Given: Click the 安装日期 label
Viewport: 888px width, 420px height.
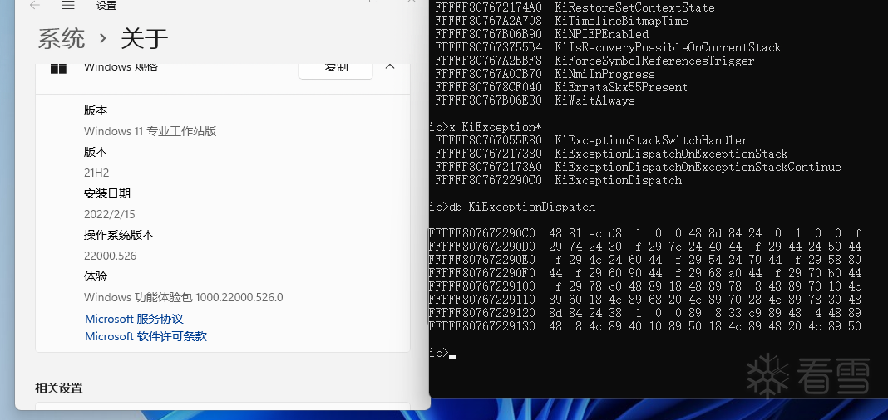Looking at the screenshot, I should tap(107, 194).
